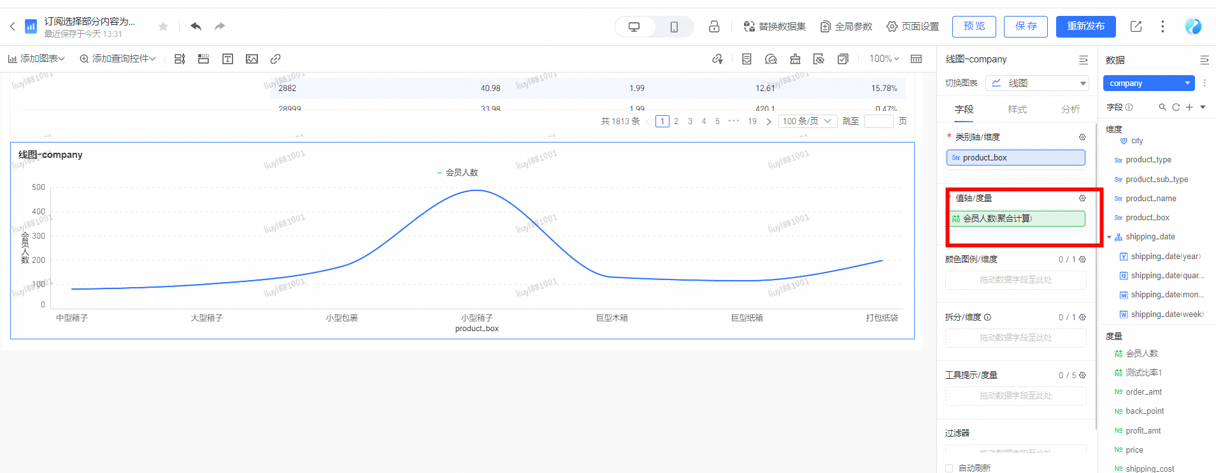Open the 分析 tab
Viewport: 1216px width, 473px height.
coord(1070,109)
